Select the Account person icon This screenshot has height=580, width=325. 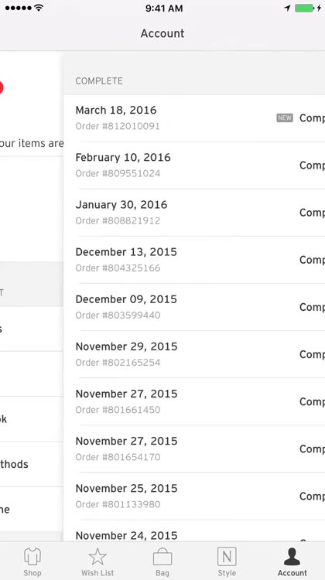pyautogui.click(x=292, y=557)
